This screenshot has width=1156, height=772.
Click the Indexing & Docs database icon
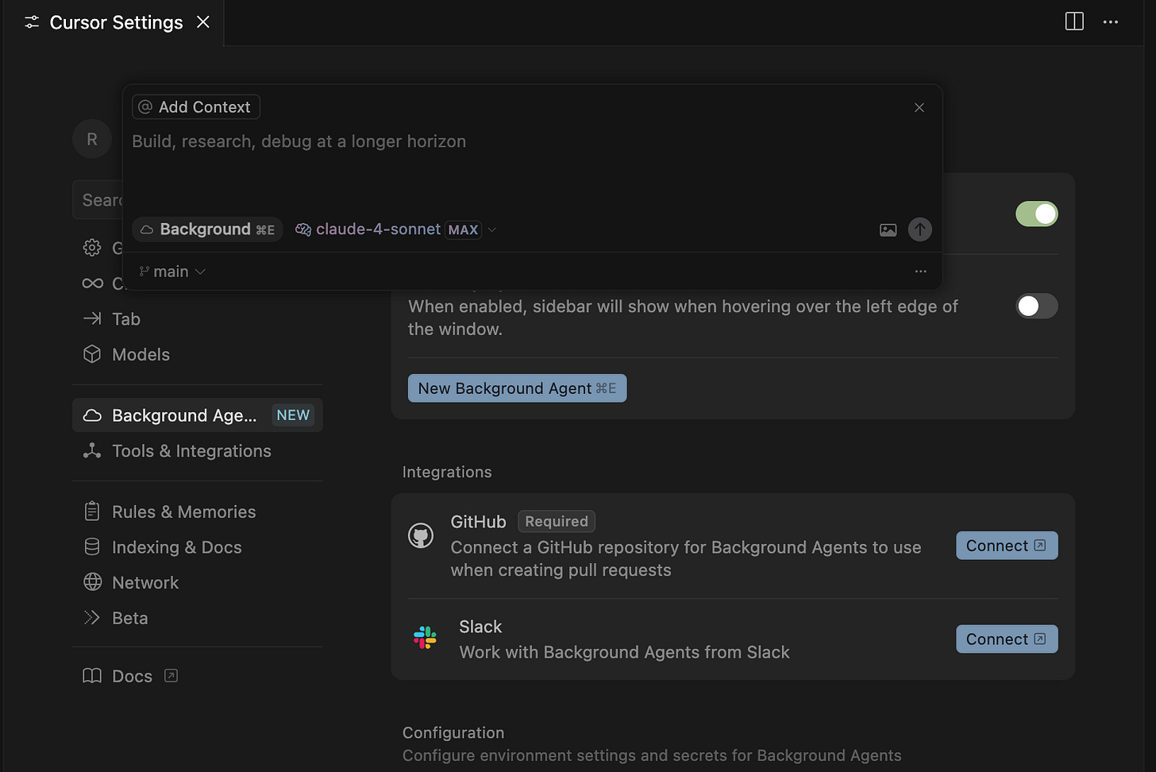[x=92, y=546]
